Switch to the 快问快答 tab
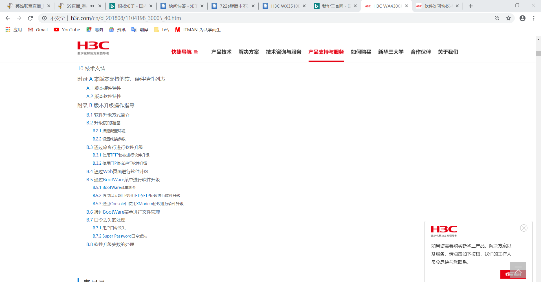The width and height of the screenshot is (541, 282). pyautogui.click(x=182, y=6)
